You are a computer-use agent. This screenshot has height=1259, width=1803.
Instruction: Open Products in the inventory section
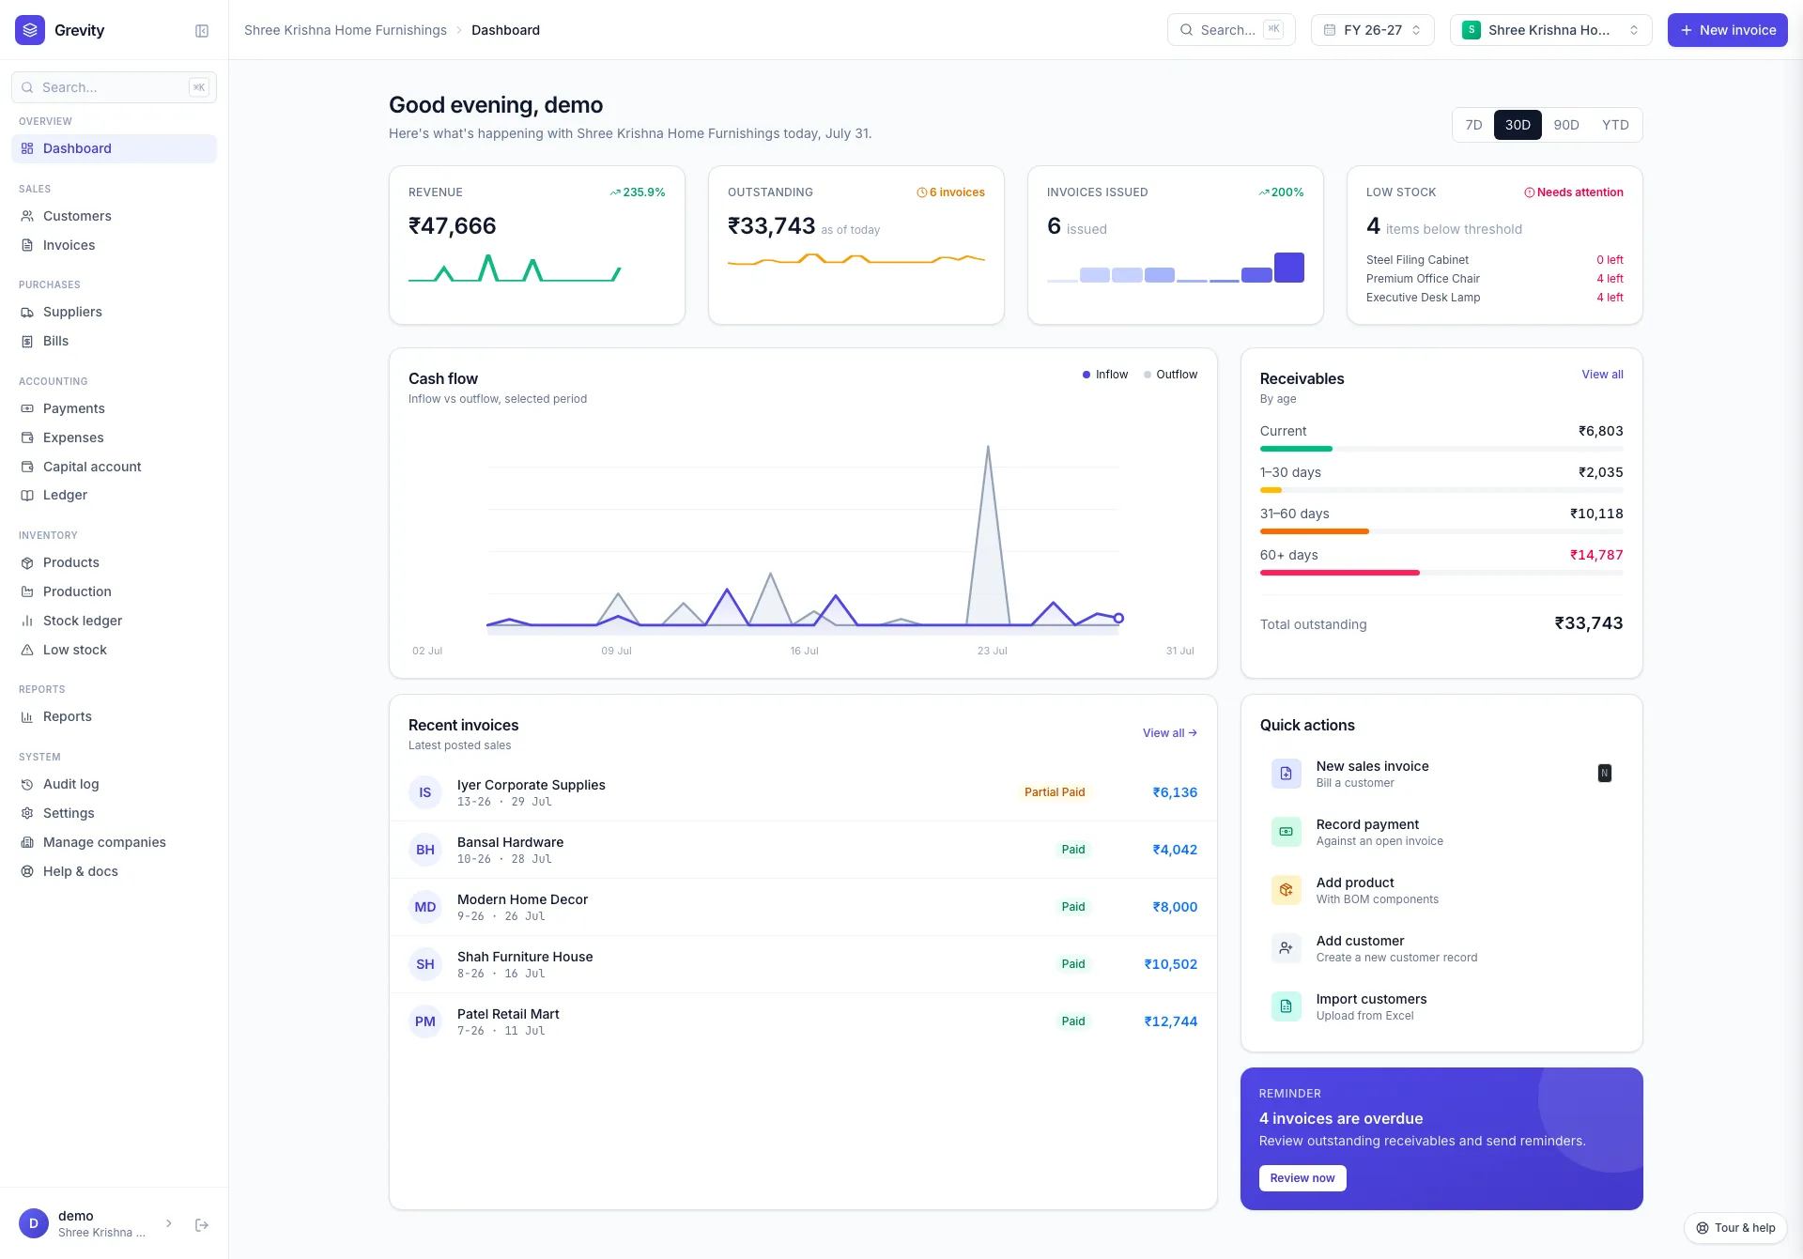(114, 562)
